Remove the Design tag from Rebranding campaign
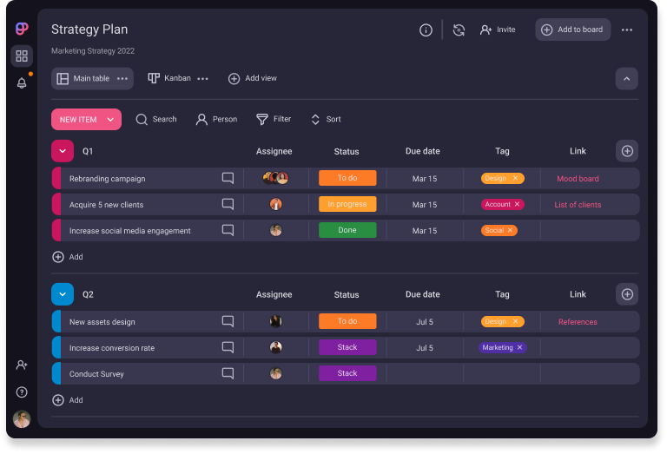Image resolution: width=667 pixels, height=454 pixels. 515,179
